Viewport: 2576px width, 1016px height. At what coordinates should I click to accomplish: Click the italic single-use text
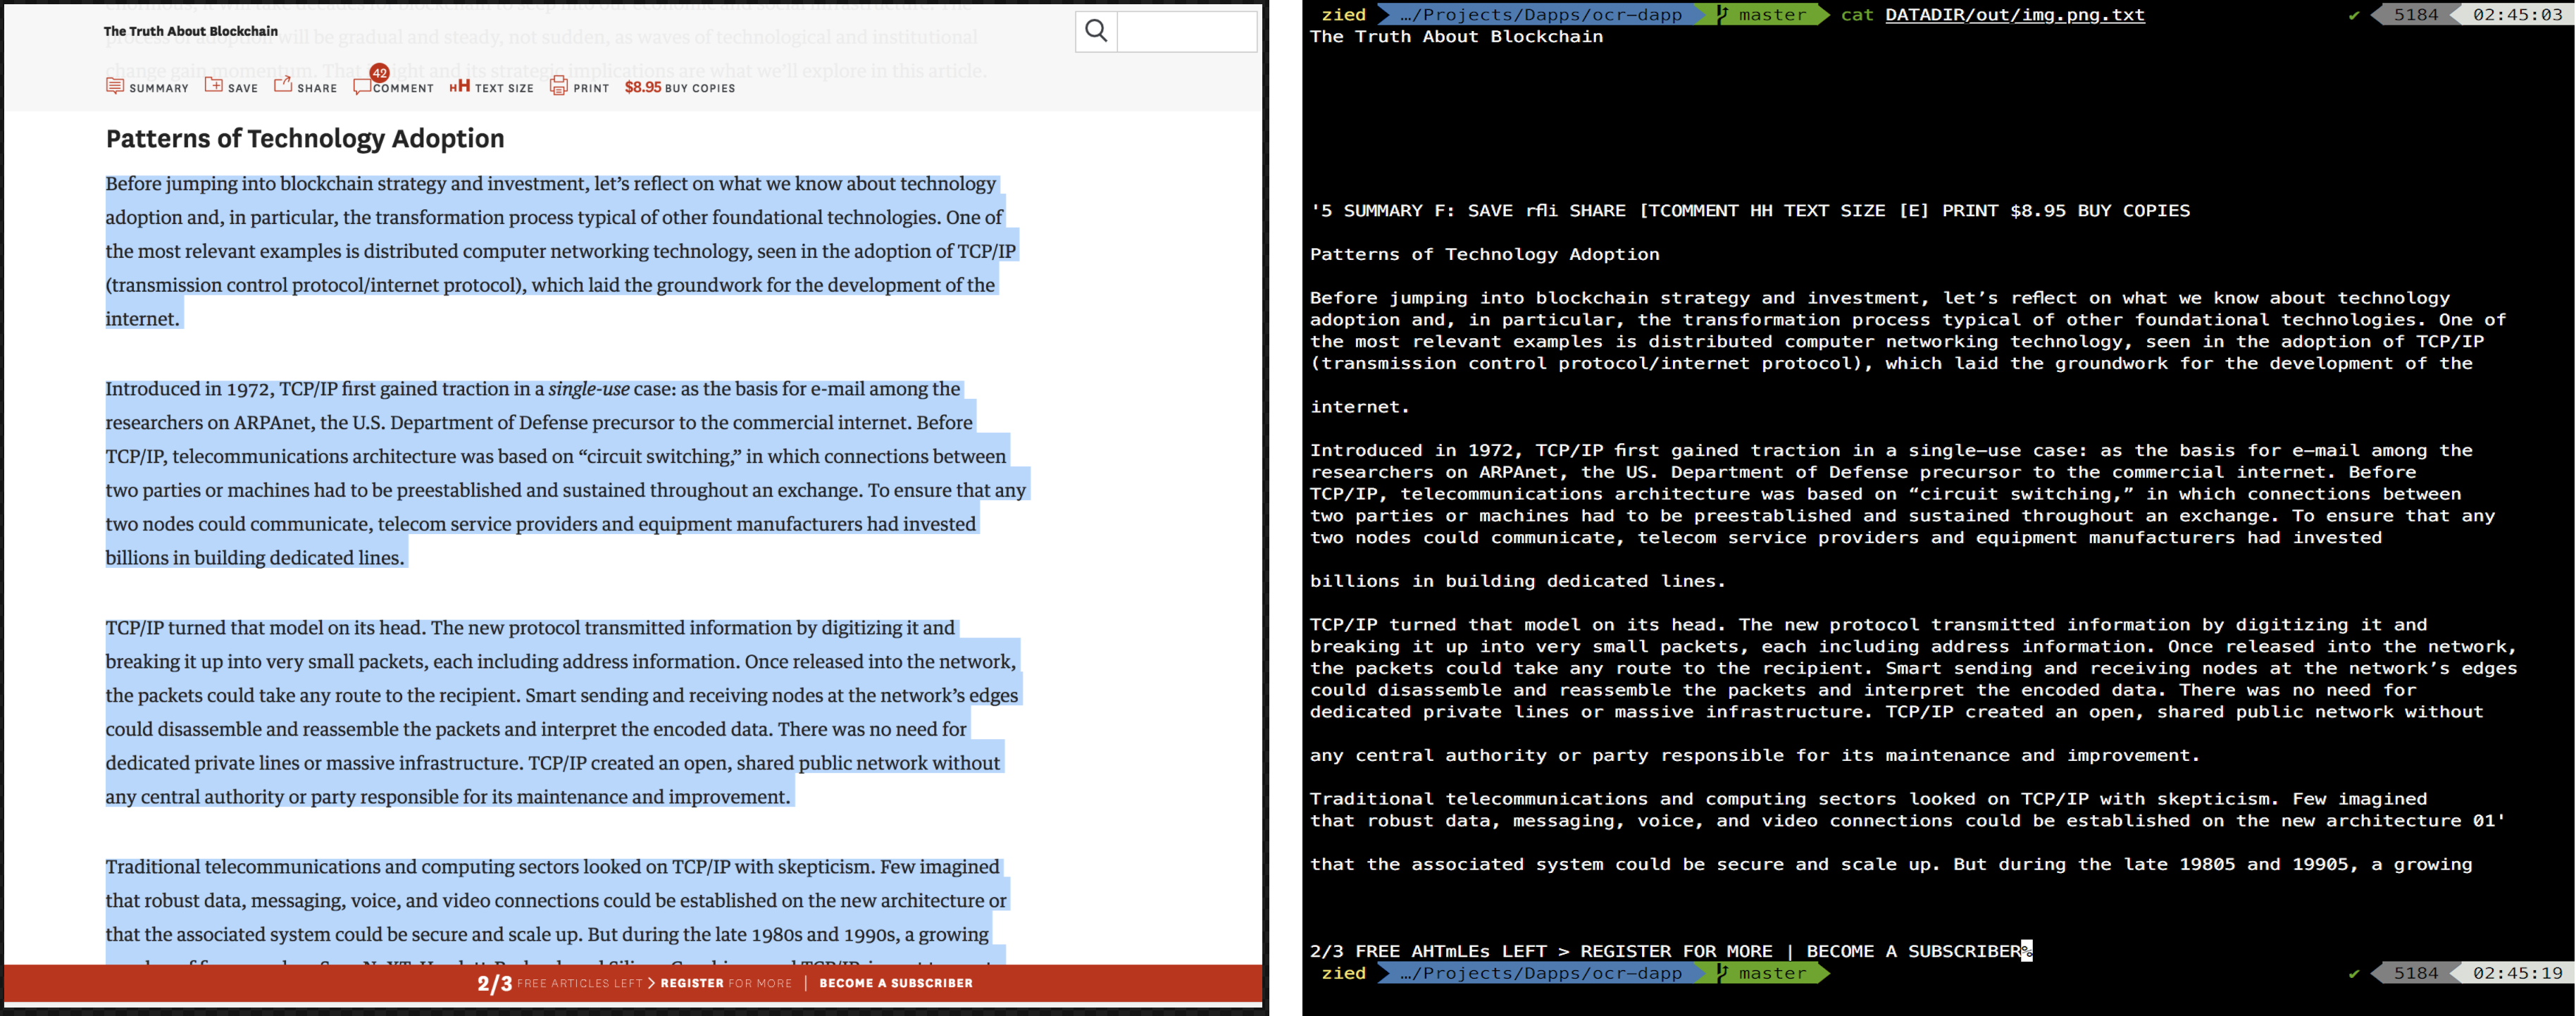[x=588, y=389]
